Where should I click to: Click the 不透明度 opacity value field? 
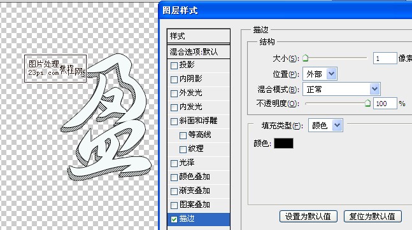385,104
